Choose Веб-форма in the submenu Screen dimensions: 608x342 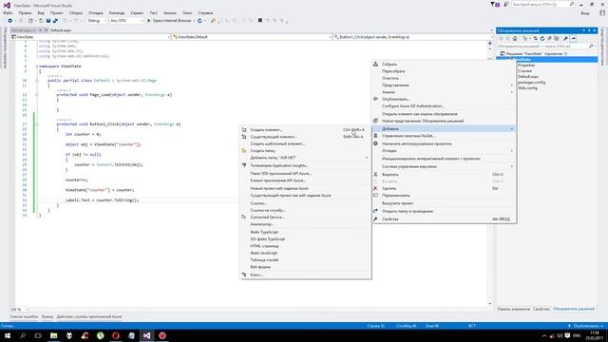pyautogui.click(x=305, y=267)
